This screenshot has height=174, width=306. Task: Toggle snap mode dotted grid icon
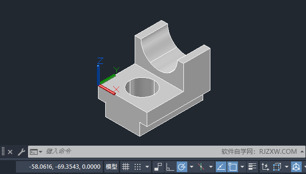tap(138, 167)
